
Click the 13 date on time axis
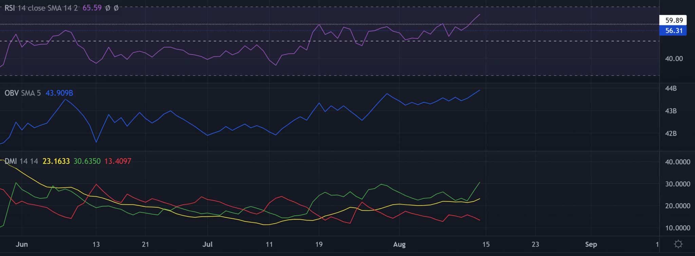96,244
